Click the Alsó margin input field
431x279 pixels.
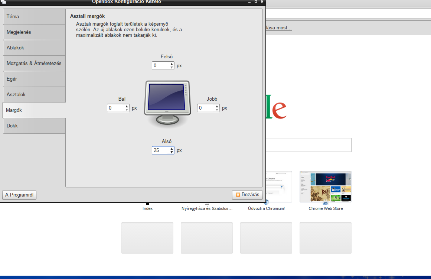tap(160, 150)
